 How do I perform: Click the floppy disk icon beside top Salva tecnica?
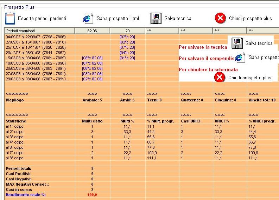click(156, 18)
